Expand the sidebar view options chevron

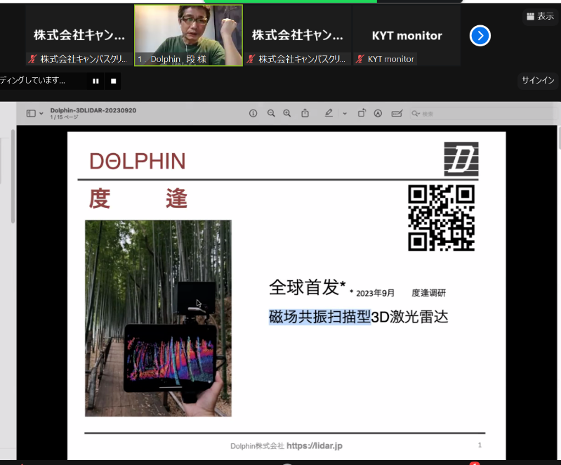point(41,114)
